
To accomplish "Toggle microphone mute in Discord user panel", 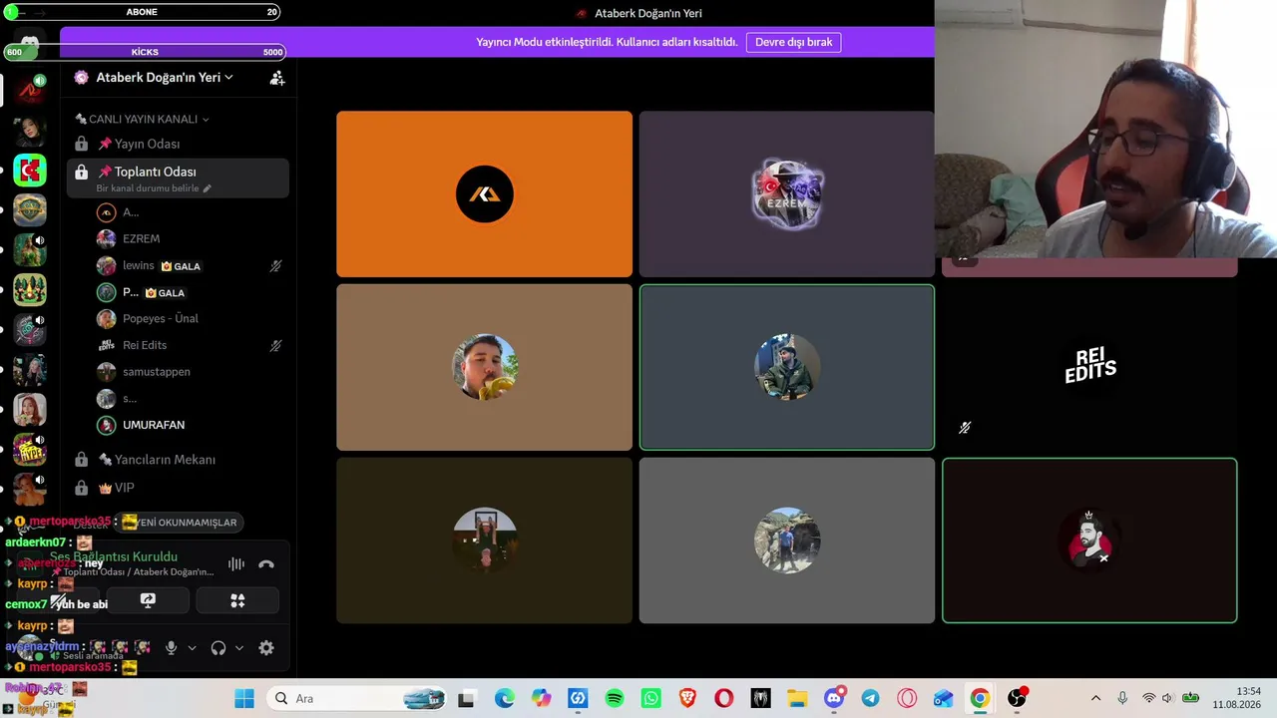I will pyautogui.click(x=172, y=648).
